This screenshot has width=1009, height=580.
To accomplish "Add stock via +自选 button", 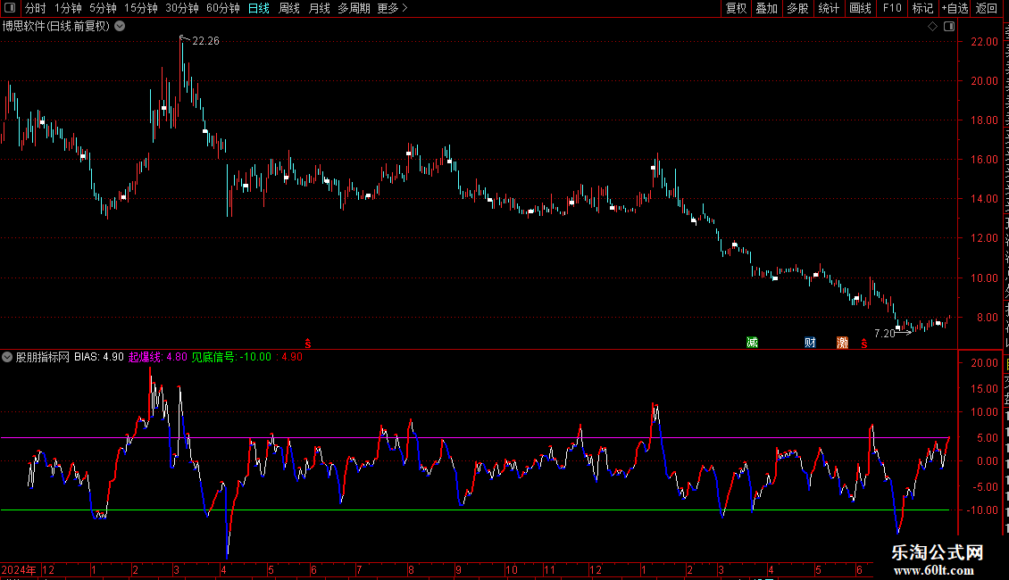I will (x=955, y=8).
